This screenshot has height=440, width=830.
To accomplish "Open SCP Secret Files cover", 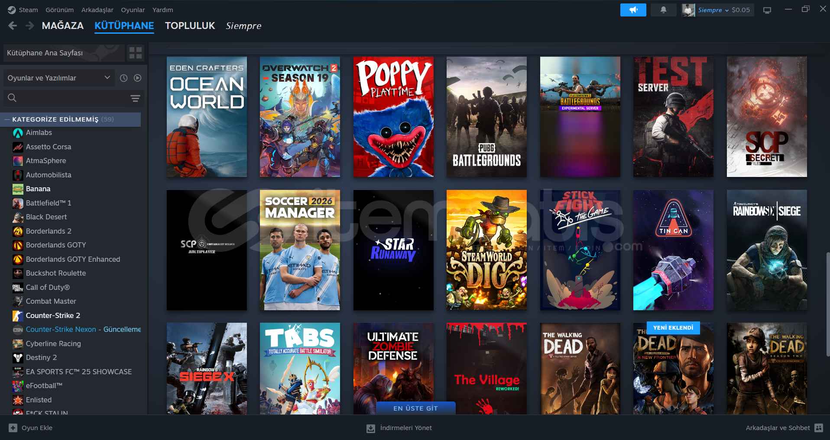I will click(x=767, y=117).
